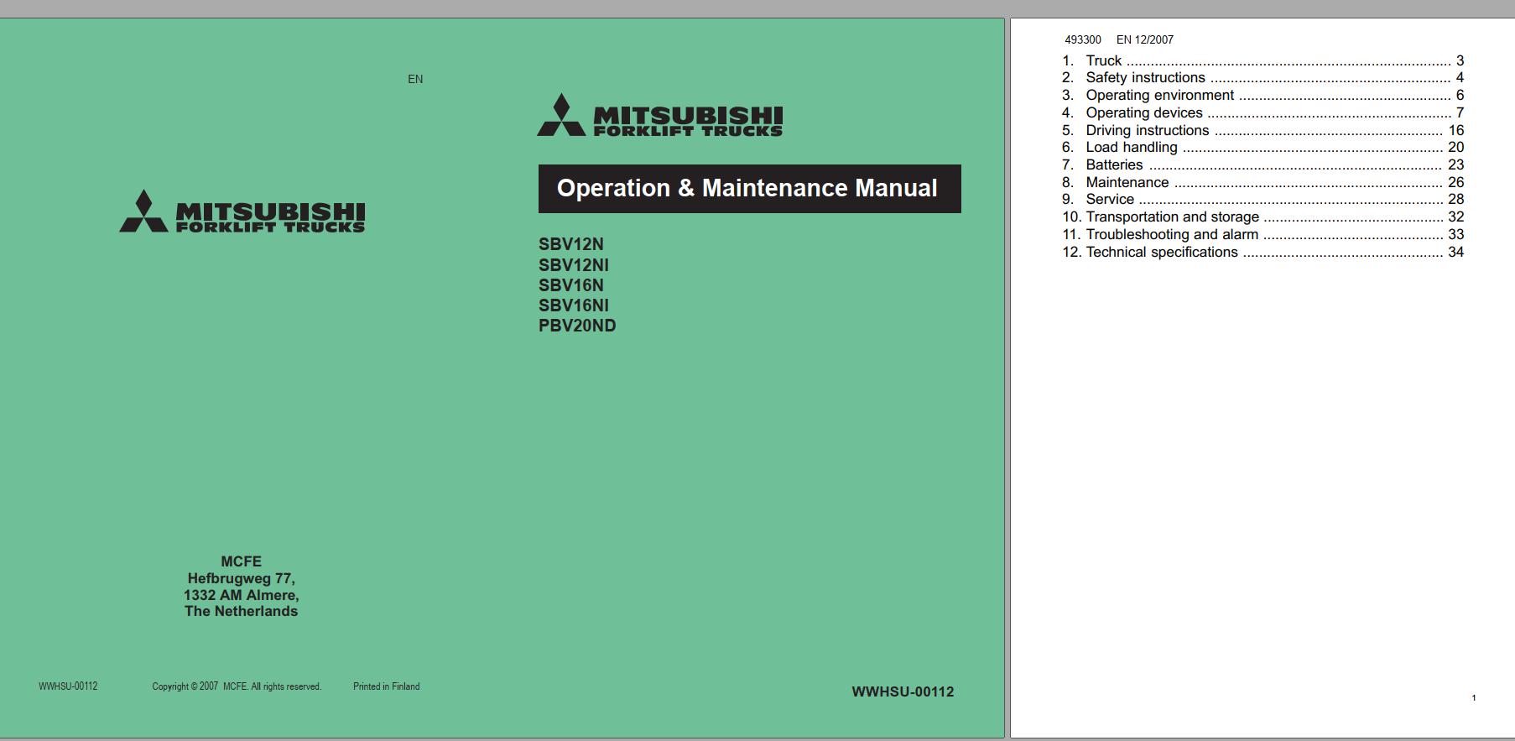The width and height of the screenshot is (1515, 741).
Task: Open contents entry 12. Technical specifications
Action: point(1262,252)
